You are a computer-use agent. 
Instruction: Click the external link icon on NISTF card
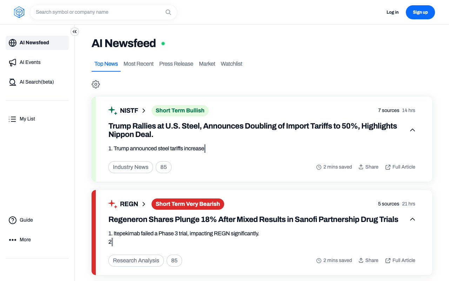(388, 167)
